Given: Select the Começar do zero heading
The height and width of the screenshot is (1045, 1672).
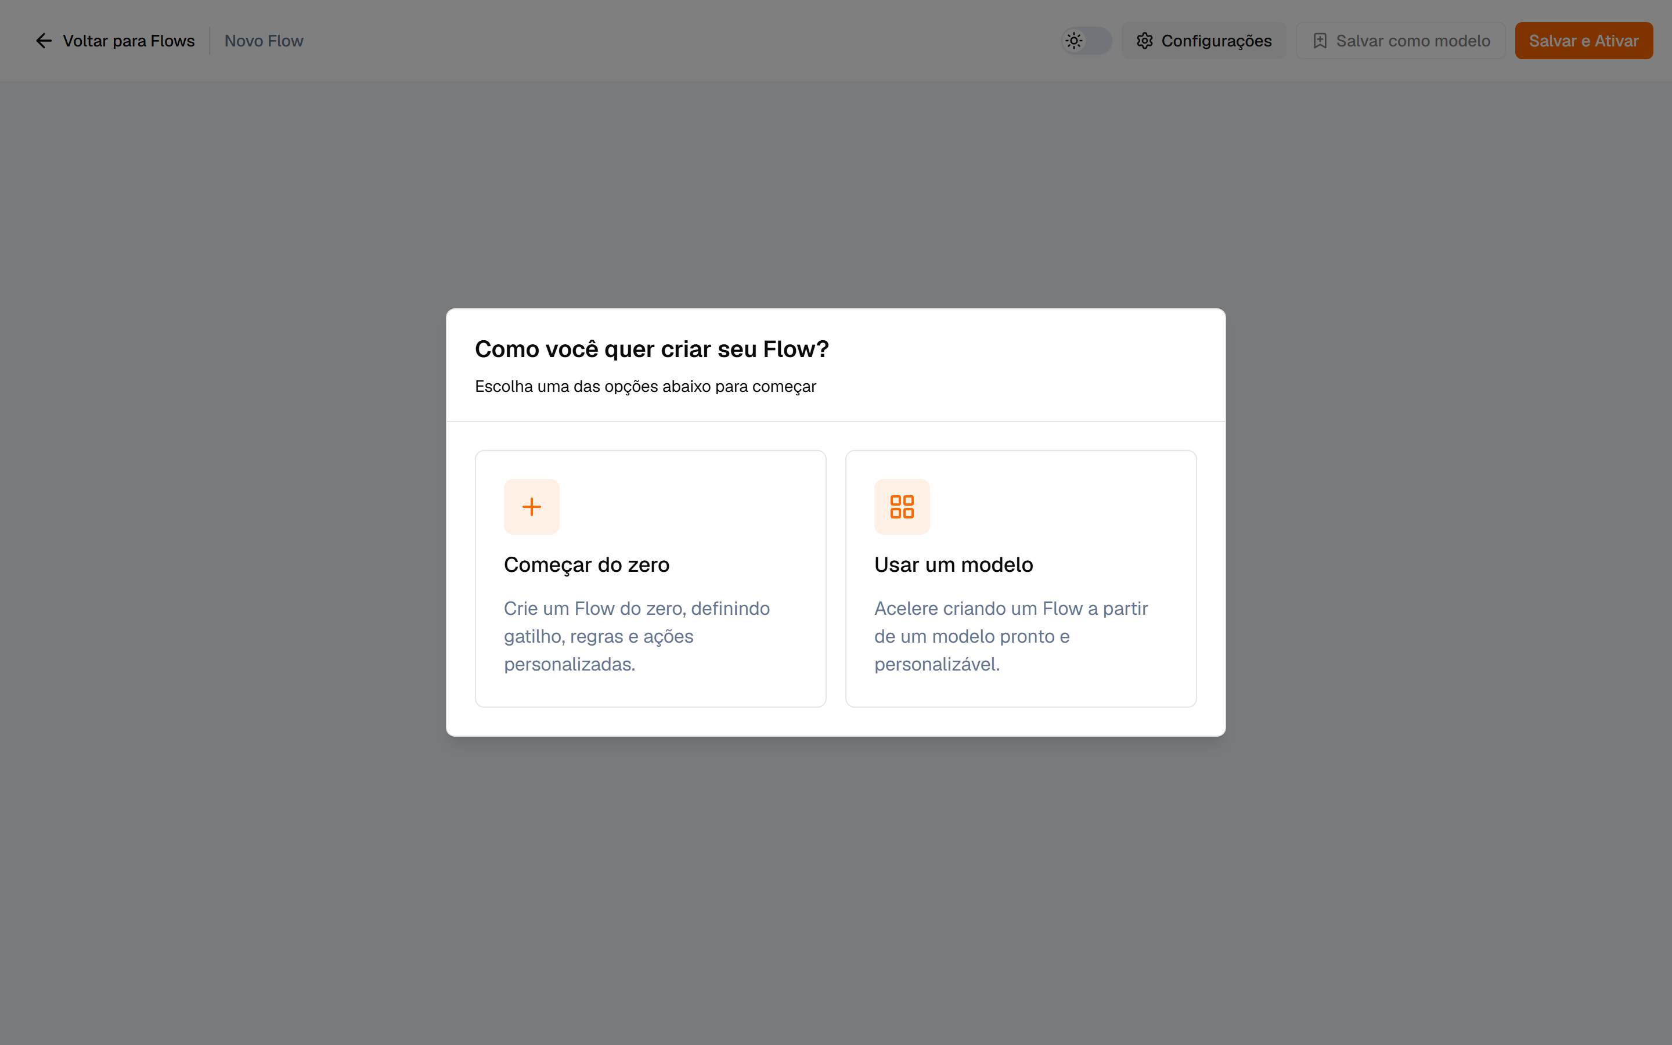Looking at the screenshot, I should tap(586, 565).
